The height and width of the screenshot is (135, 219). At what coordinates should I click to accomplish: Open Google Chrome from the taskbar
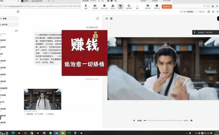[x=32, y=133]
